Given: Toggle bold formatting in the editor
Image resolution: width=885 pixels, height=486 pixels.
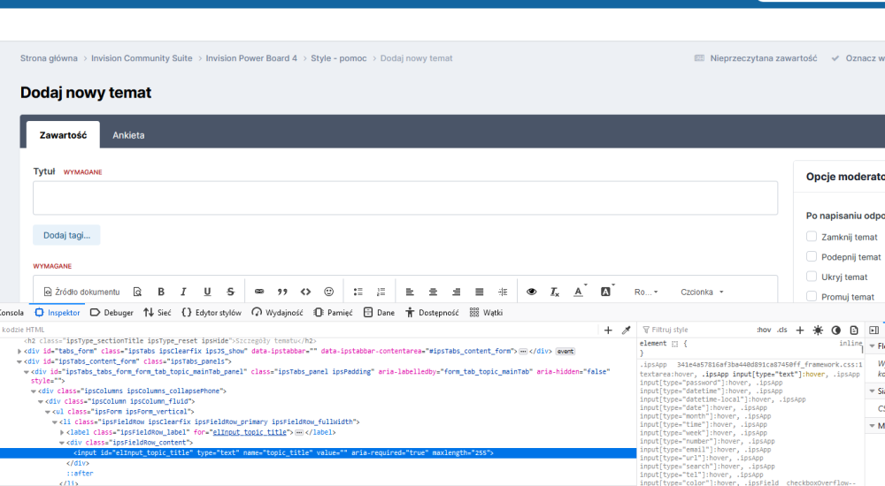Looking at the screenshot, I should [161, 292].
